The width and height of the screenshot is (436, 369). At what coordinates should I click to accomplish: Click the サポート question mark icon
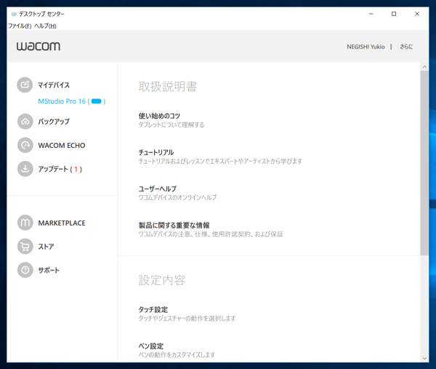(25, 270)
